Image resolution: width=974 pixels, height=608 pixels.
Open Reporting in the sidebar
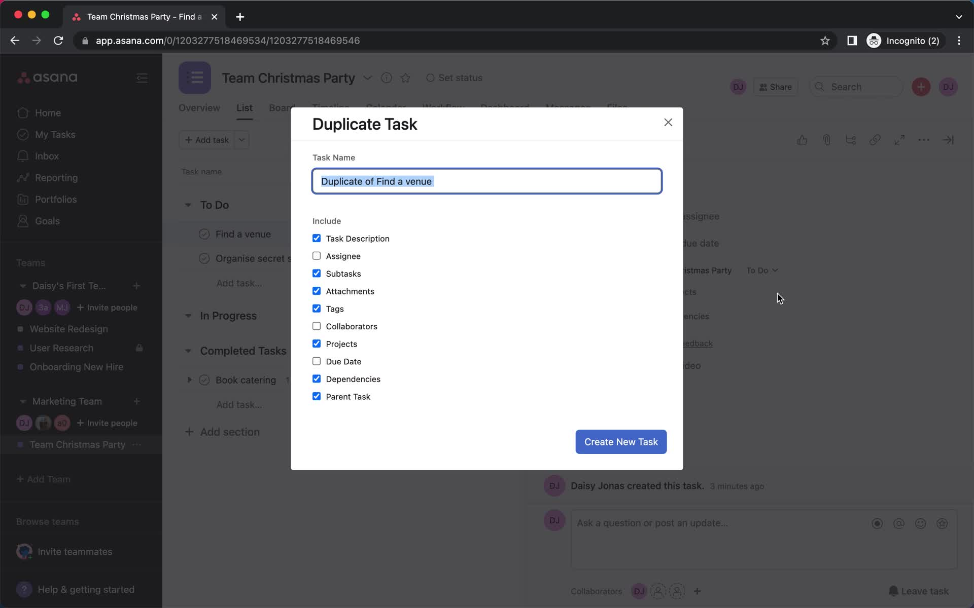56,178
